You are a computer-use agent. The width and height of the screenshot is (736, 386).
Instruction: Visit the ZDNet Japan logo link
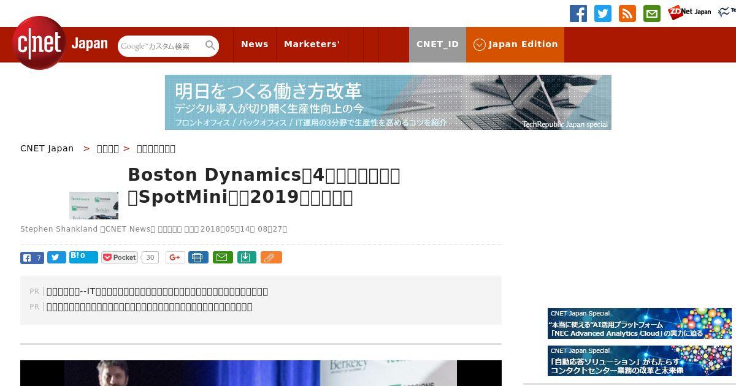(x=690, y=12)
